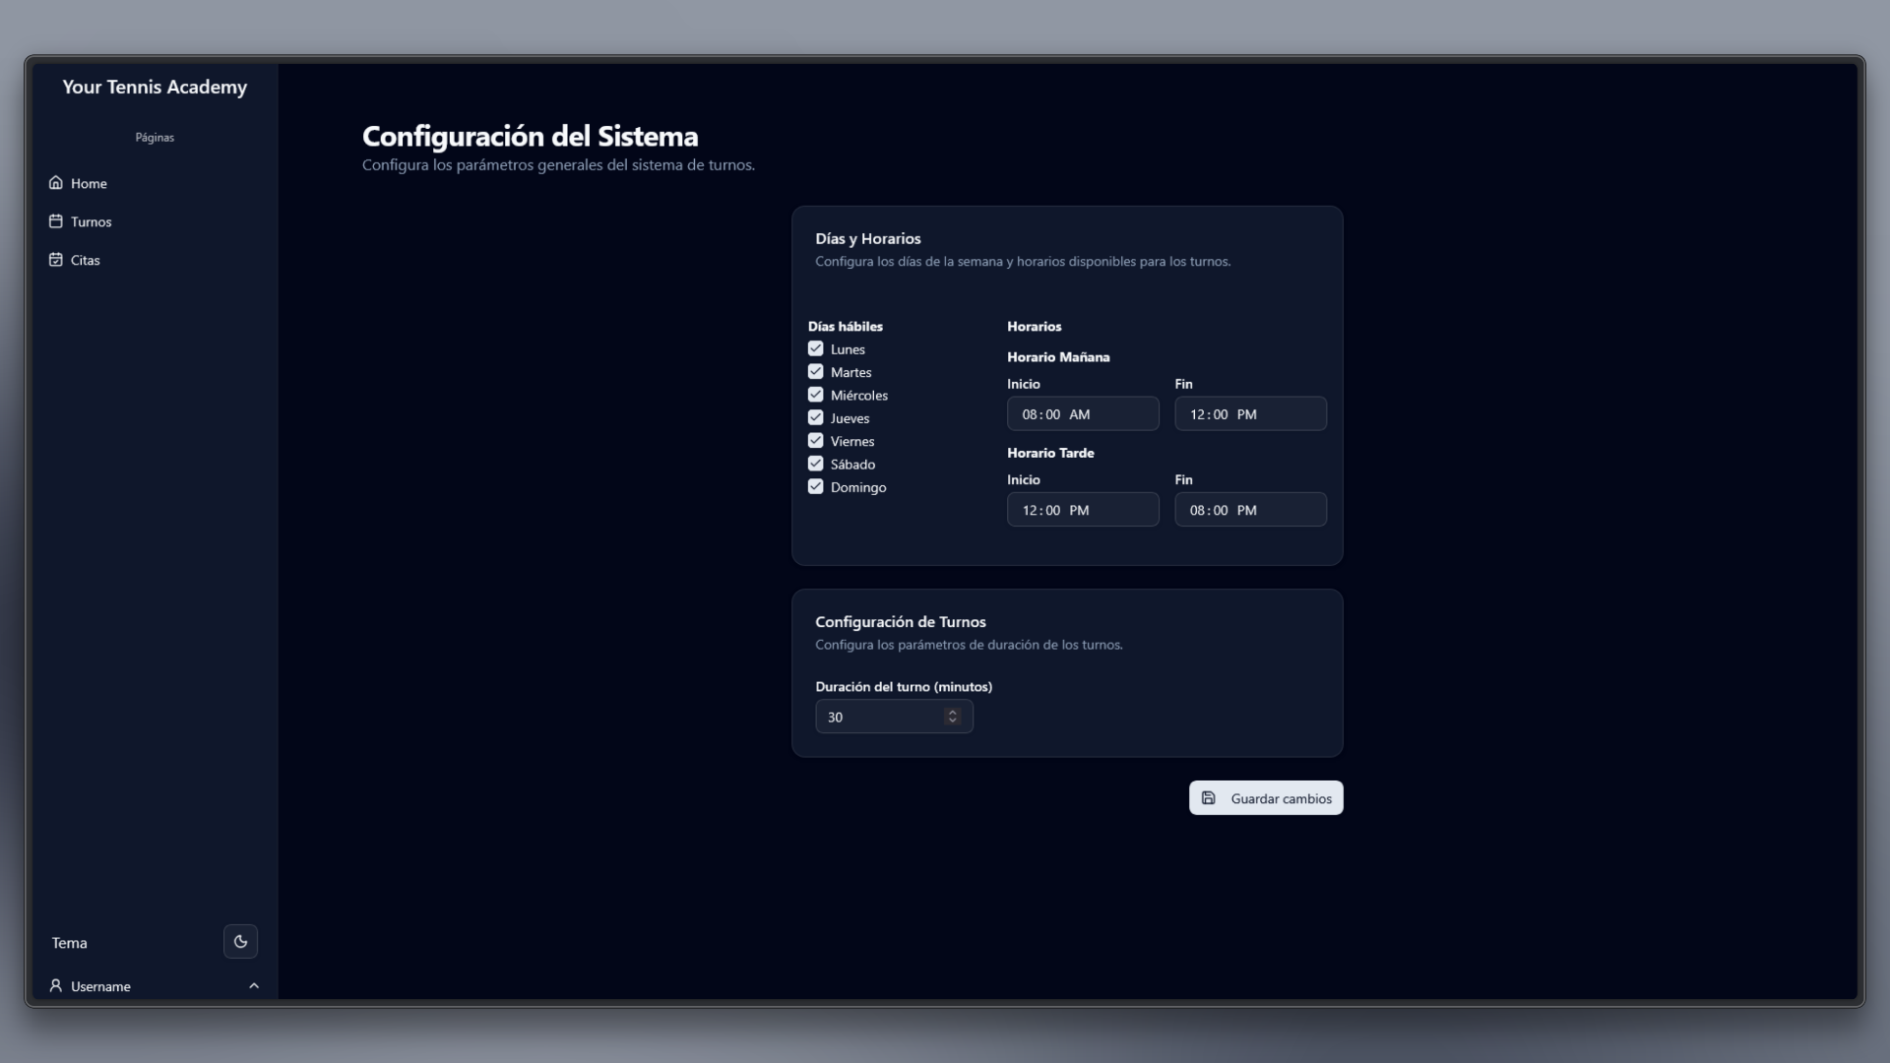Screen dimensions: 1890x1063
Task: Click the user icon beside Username
Action: point(56,985)
